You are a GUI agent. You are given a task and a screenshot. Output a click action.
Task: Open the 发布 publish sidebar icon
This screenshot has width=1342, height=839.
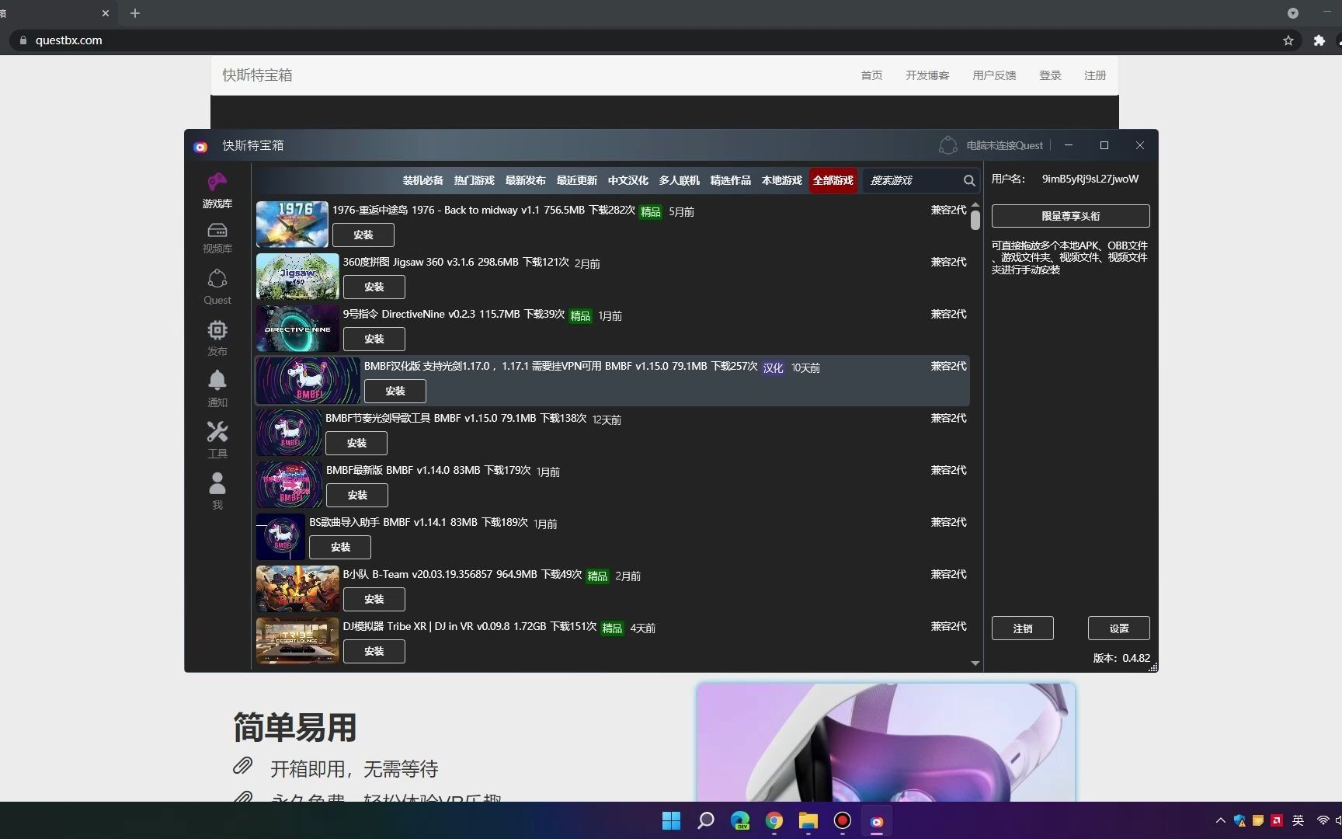pyautogui.click(x=217, y=330)
